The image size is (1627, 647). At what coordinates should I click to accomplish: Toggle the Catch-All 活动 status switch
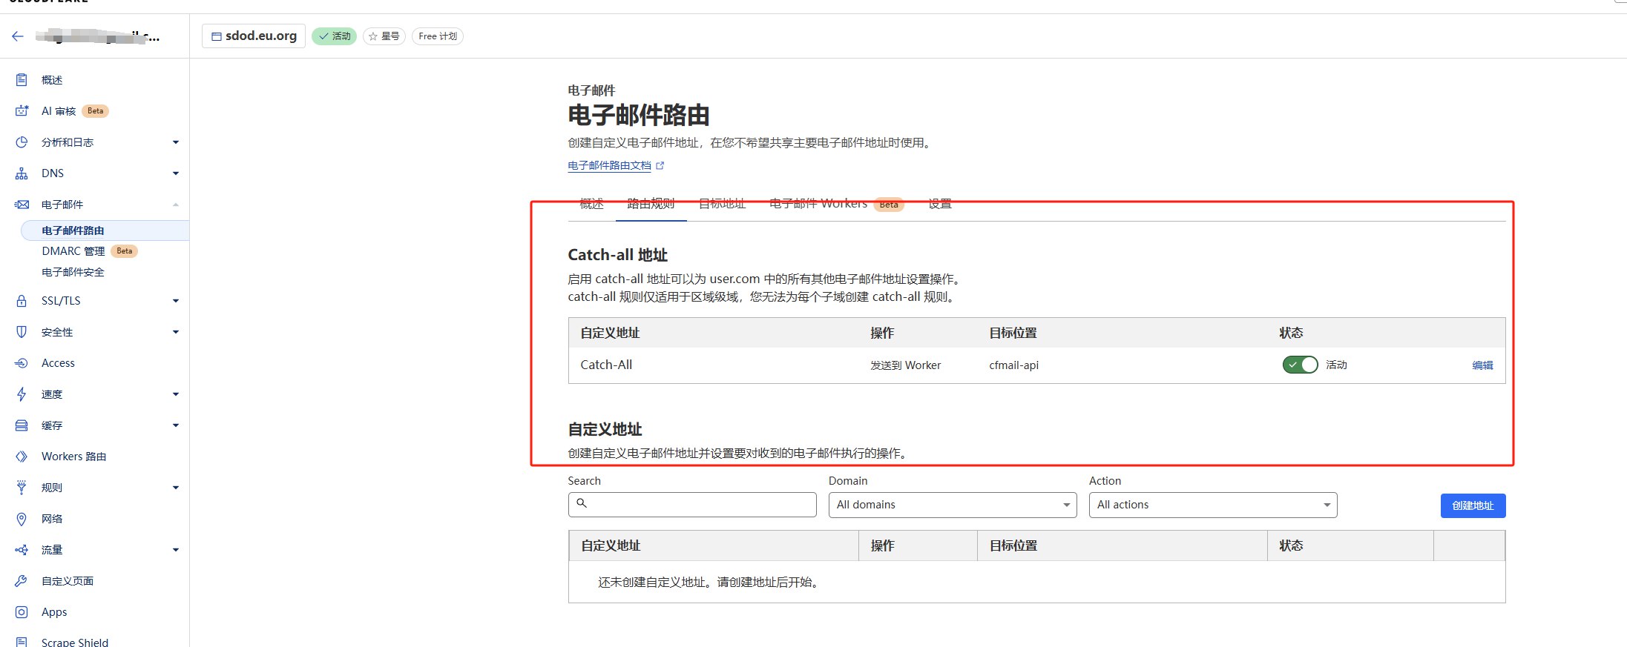tap(1300, 365)
